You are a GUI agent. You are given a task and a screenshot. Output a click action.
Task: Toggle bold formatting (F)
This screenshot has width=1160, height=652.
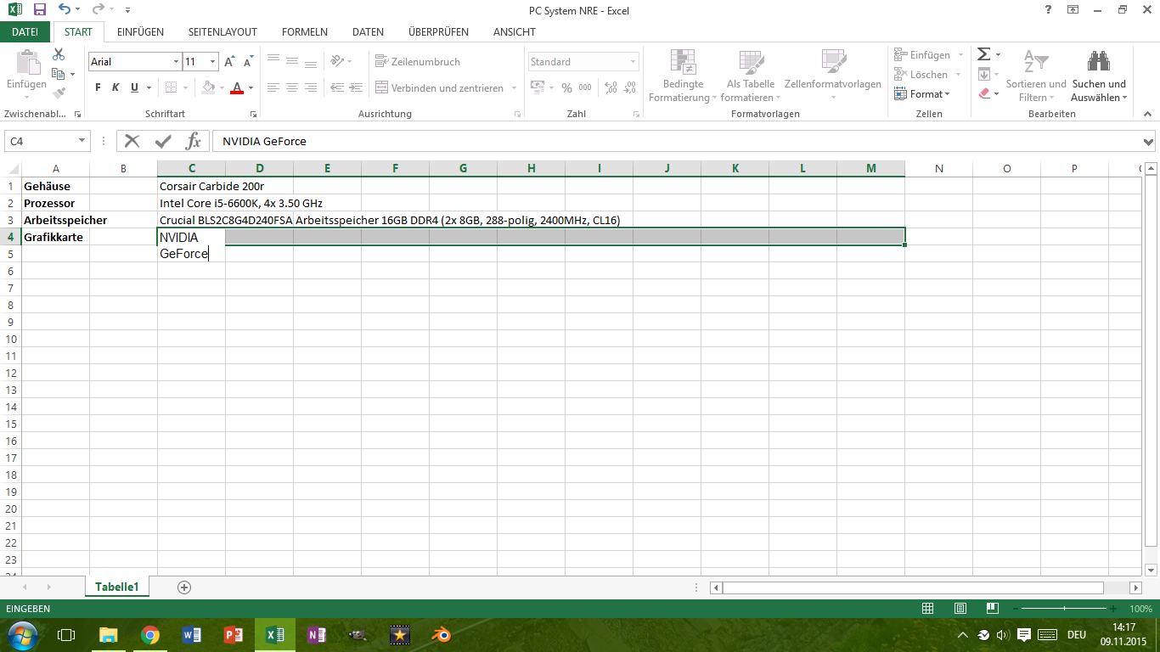(98, 87)
